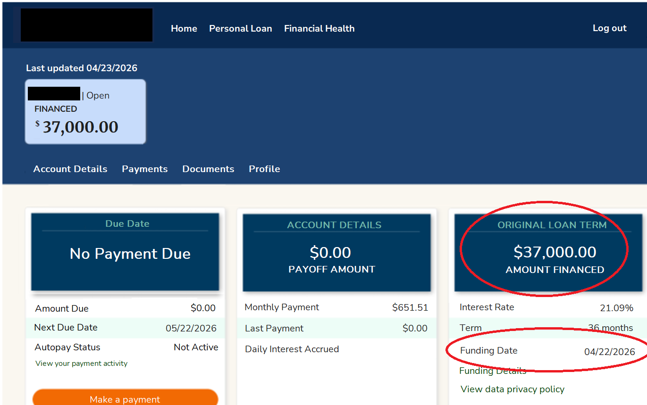Screen dimensions: 647x405
Task: Click View data privacy policy link
Action: (512, 389)
